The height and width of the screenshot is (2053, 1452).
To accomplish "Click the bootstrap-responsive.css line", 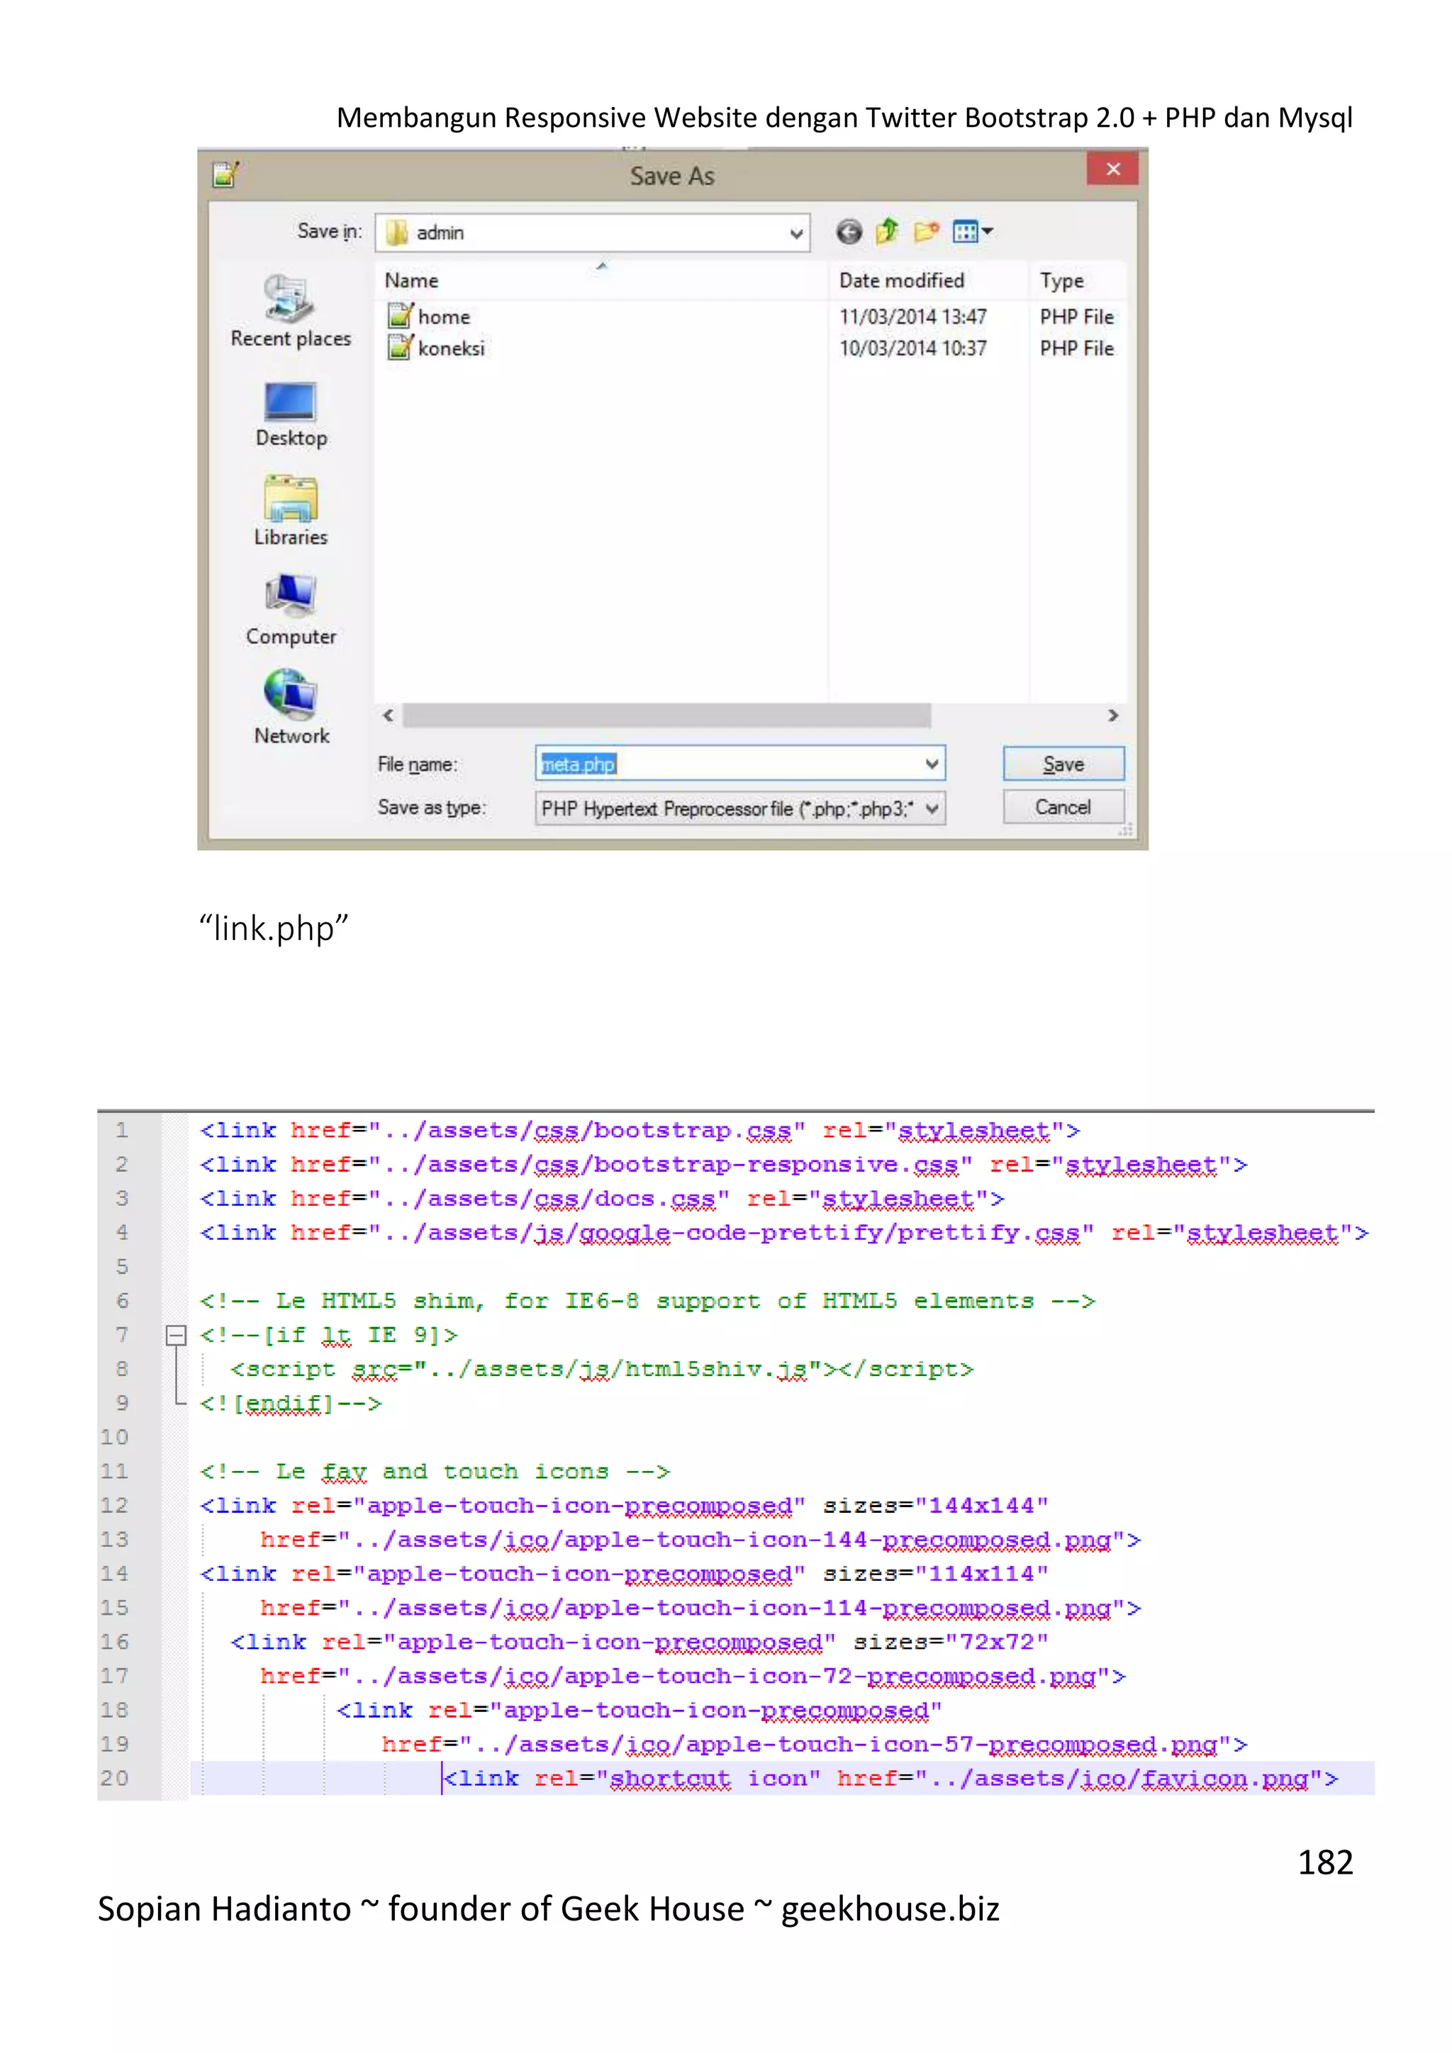I will tap(723, 1164).
